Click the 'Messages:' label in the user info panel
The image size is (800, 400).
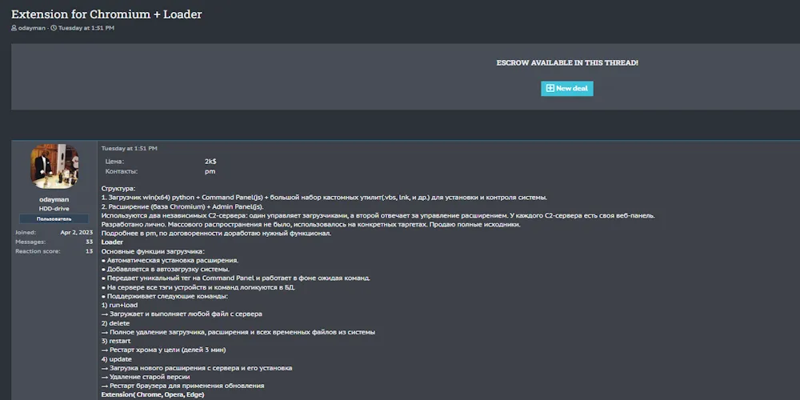point(30,242)
